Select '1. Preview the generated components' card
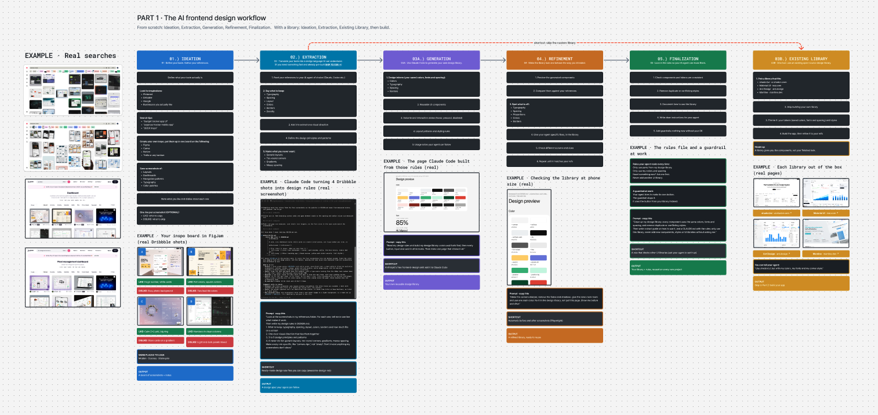The height and width of the screenshot is (415, 878). pyautogui.click(x=554, y=77)
